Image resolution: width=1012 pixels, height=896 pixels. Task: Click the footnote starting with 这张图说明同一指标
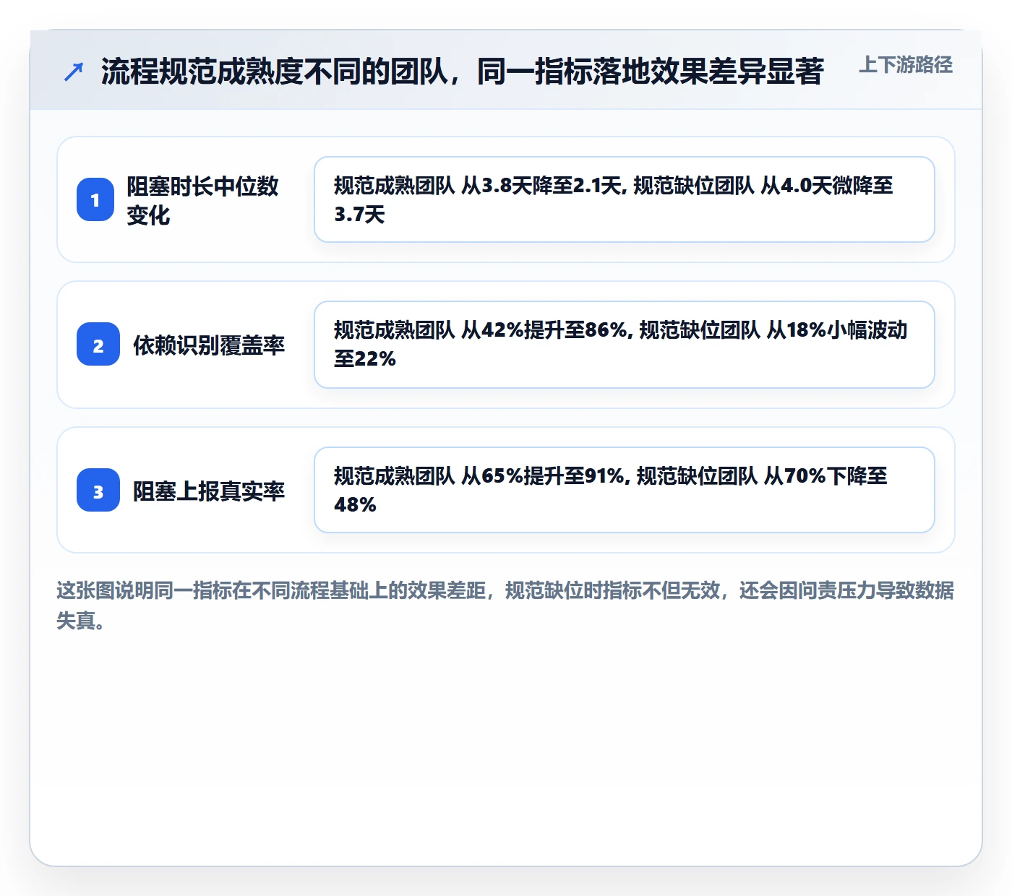(505, 605)
